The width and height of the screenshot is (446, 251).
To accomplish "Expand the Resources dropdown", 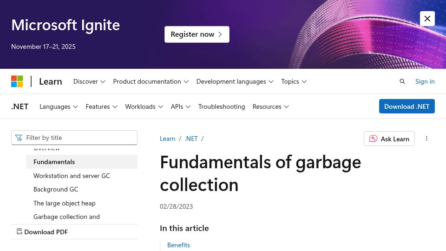I will [270, 106].
